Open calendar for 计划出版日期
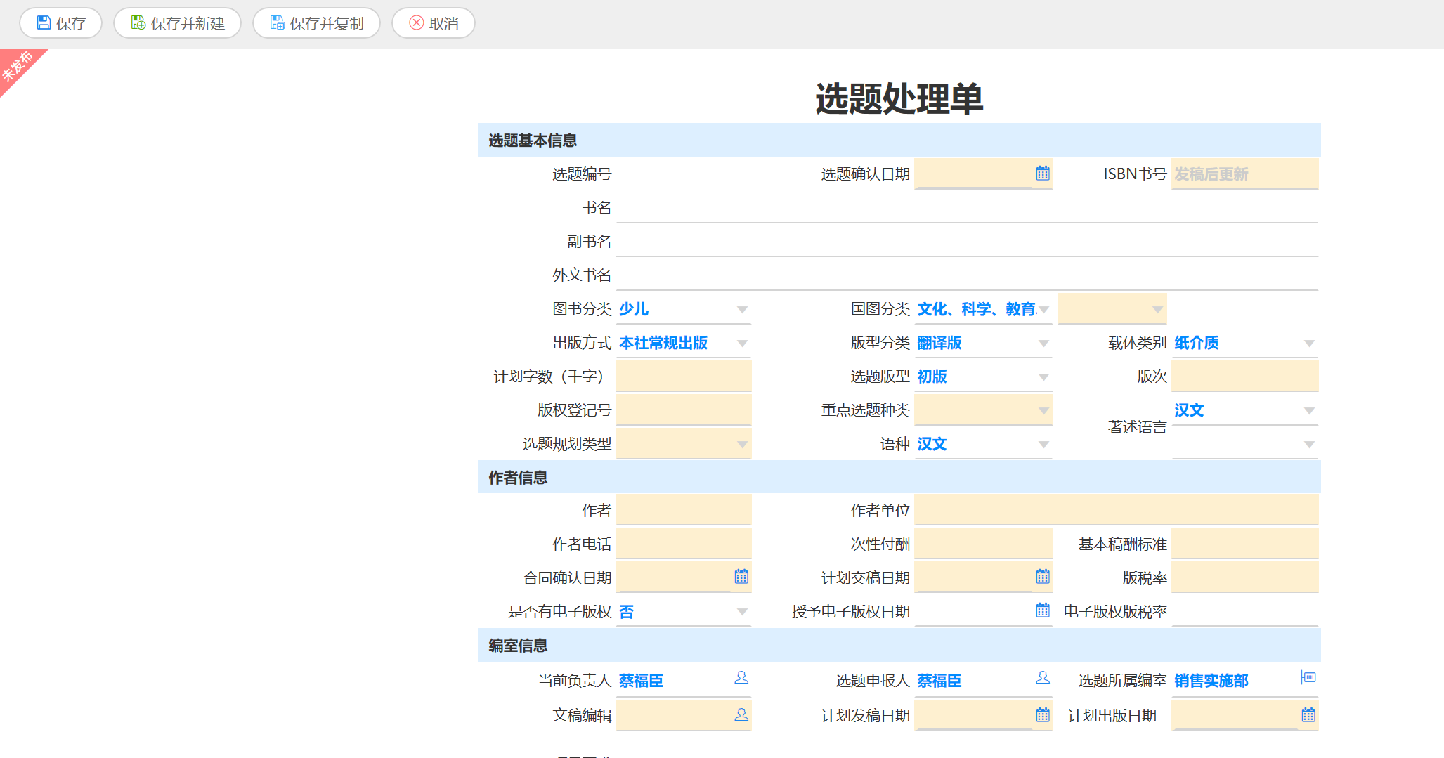Screen dimensions: 1444x758 click(1308, 715)
